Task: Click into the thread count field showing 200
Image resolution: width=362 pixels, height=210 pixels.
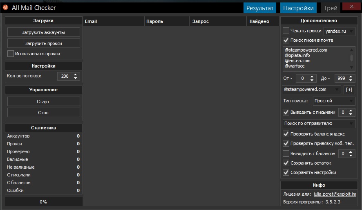Action: [65, 76]
